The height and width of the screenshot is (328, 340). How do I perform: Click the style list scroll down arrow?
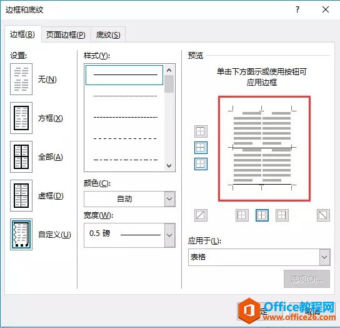pos(169,165)
